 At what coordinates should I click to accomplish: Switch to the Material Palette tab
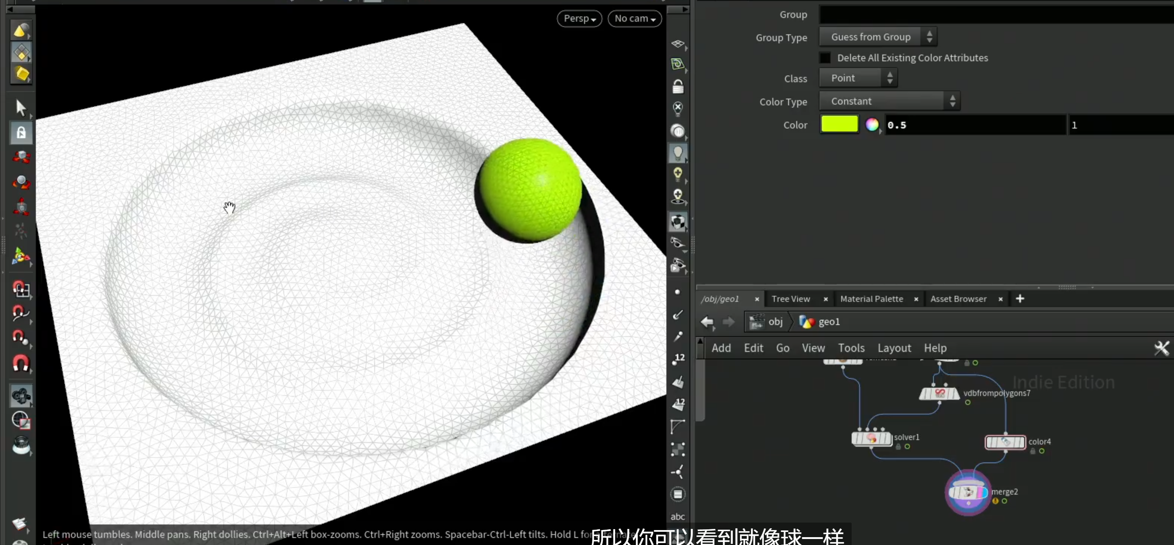pos(871,299)
